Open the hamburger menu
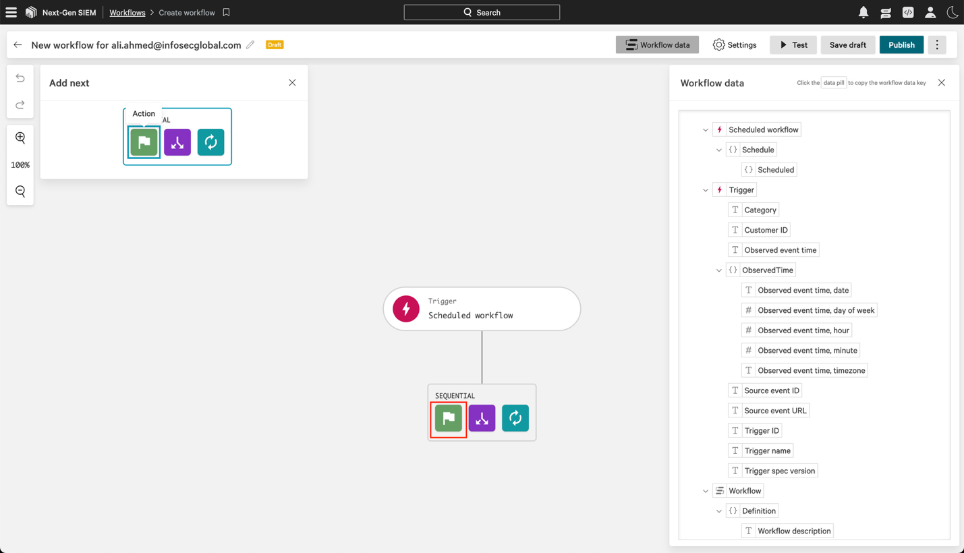Viewport: 964px width, 553px height. 11,11
